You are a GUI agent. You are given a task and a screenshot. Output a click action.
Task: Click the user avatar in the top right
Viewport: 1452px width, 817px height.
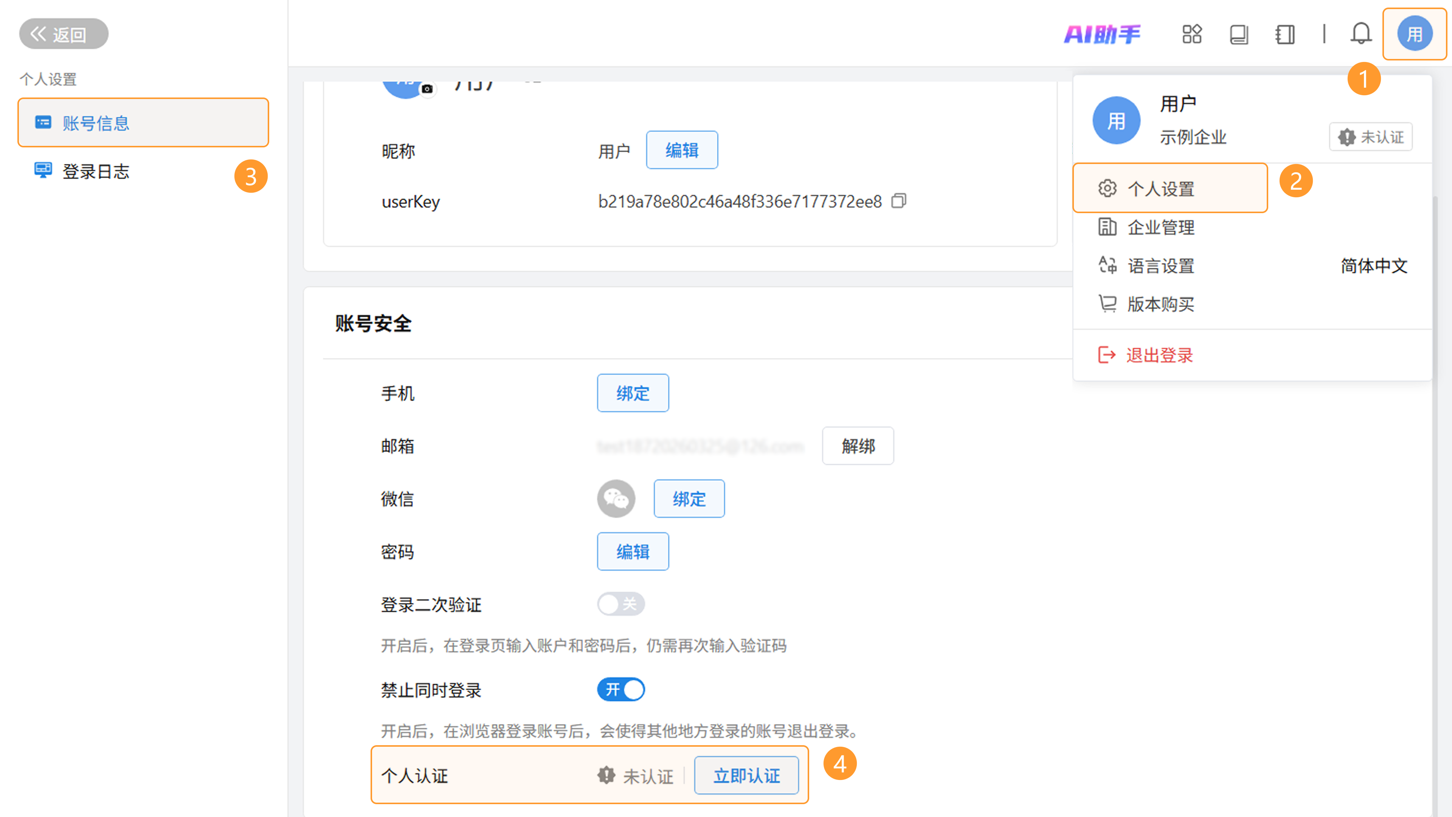(x=1414, y=34)
